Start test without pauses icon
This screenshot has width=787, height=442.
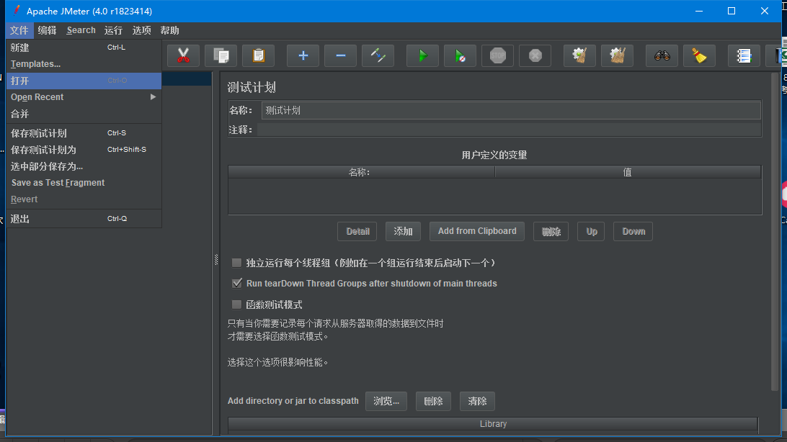coord(461,55)
